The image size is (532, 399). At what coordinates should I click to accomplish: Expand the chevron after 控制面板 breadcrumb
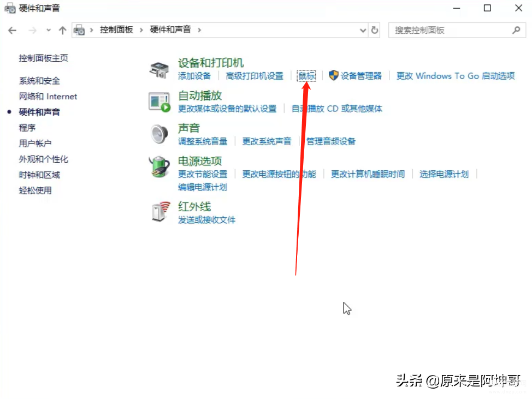pos(141,30)
